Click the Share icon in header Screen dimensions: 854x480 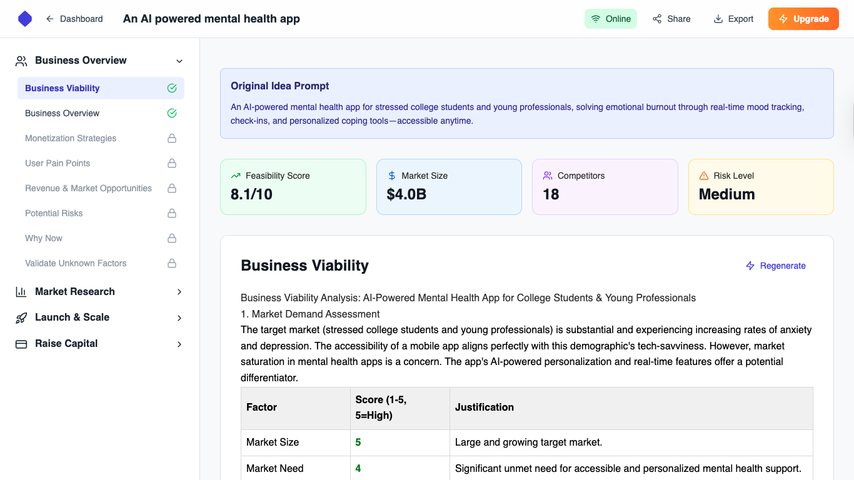657,19
